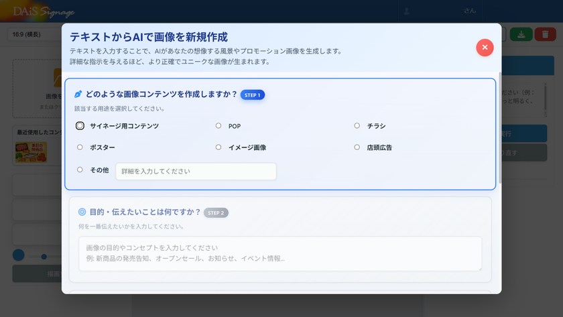Click the user profile icon in header
This screenshot has height=317, width=563.
[406, 11]
